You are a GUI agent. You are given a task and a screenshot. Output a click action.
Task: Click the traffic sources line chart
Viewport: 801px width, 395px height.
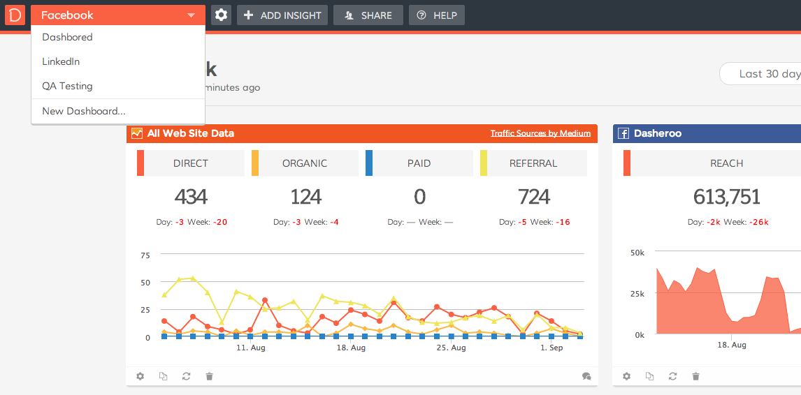(373, 296)
